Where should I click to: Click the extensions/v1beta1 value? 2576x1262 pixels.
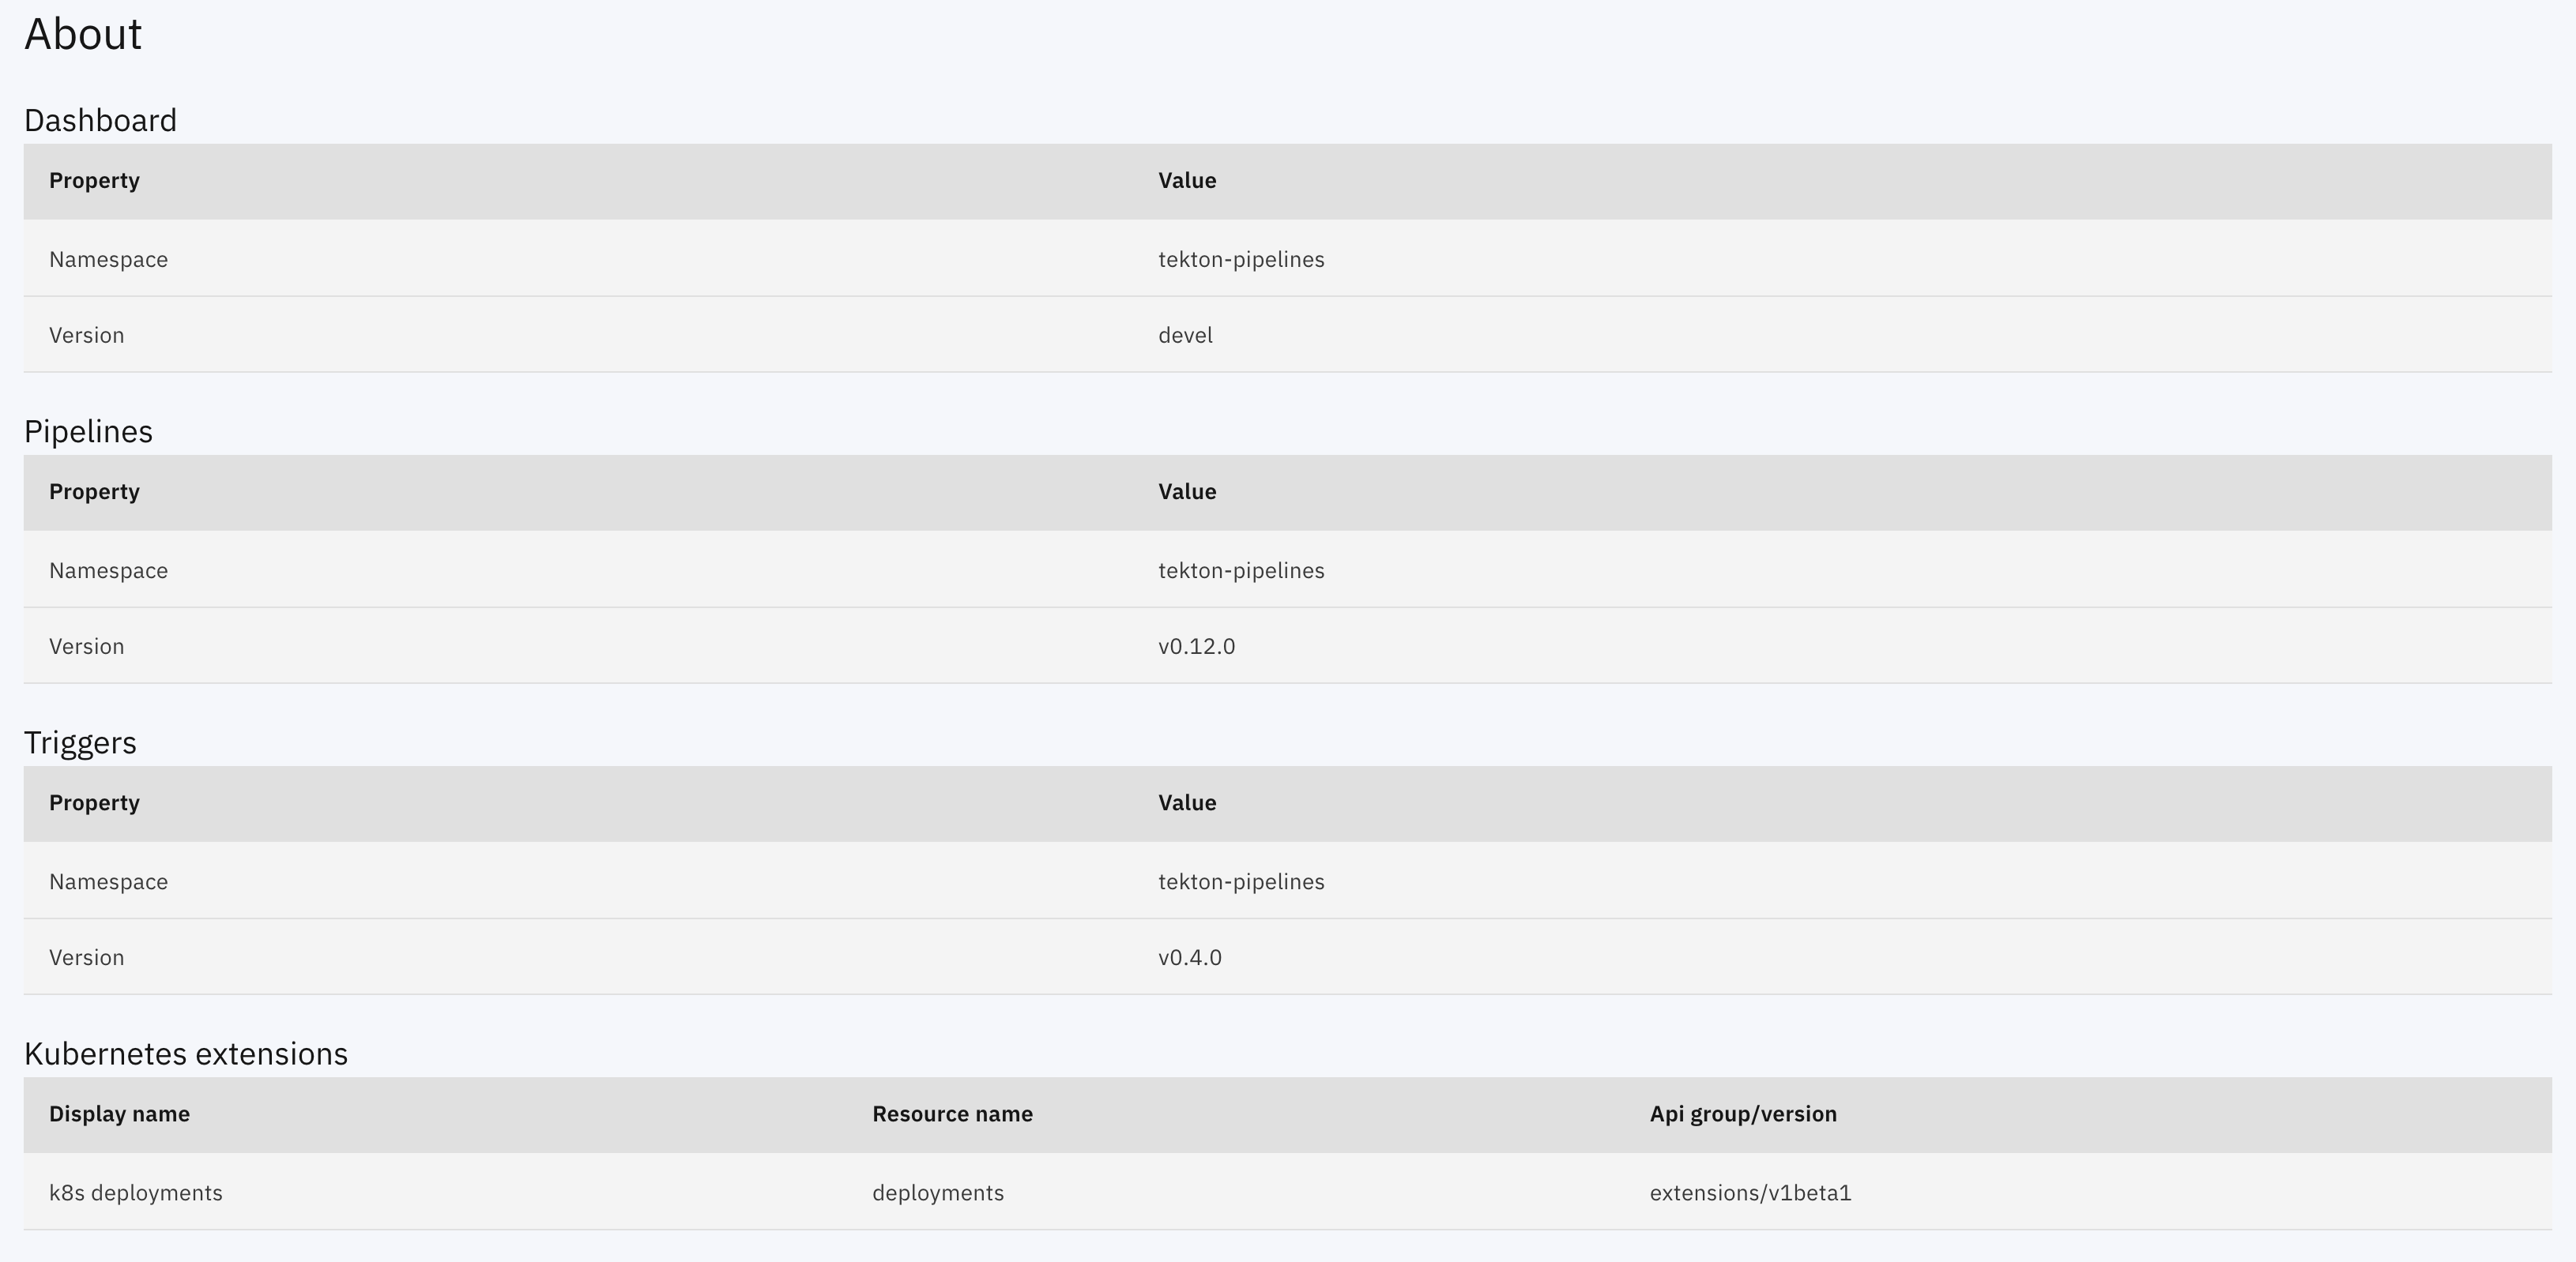(1750, 1192)
